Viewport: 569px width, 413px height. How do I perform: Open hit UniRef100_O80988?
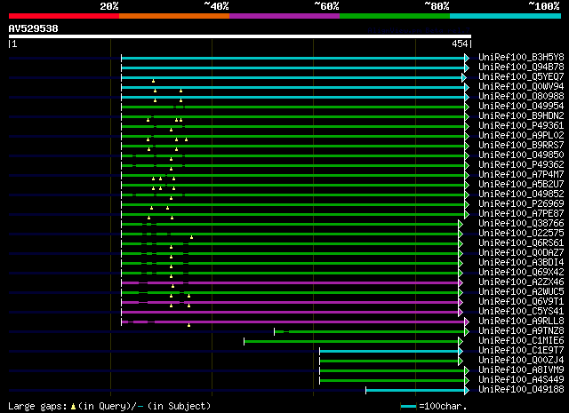pos(521,97)
